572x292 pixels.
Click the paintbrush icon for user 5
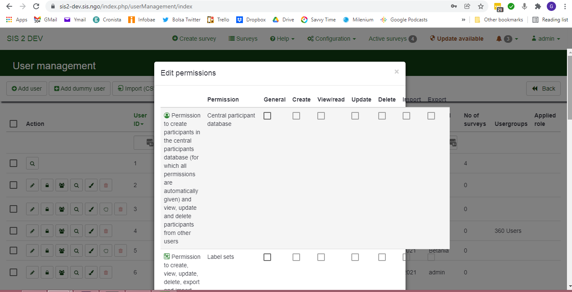coord(91,250)
